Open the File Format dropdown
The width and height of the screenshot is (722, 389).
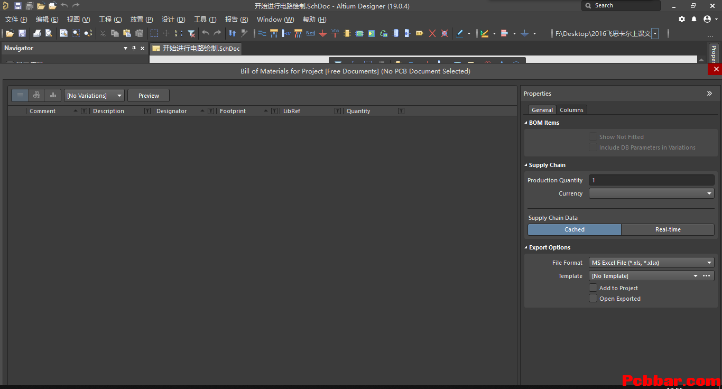point(651,263)
